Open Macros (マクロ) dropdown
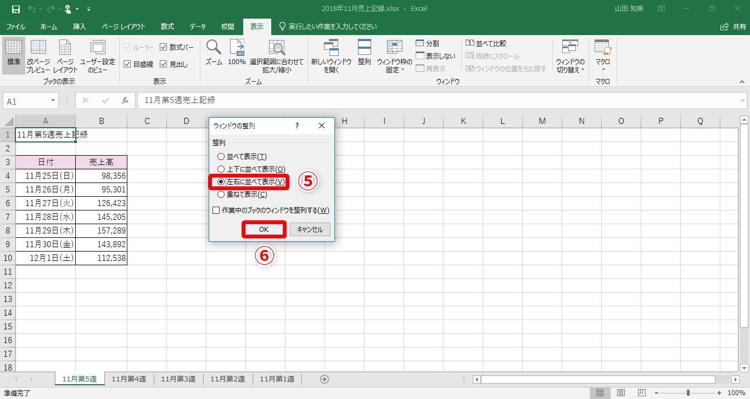This screenshot has height=399, width=750. [x=603, y=56]
